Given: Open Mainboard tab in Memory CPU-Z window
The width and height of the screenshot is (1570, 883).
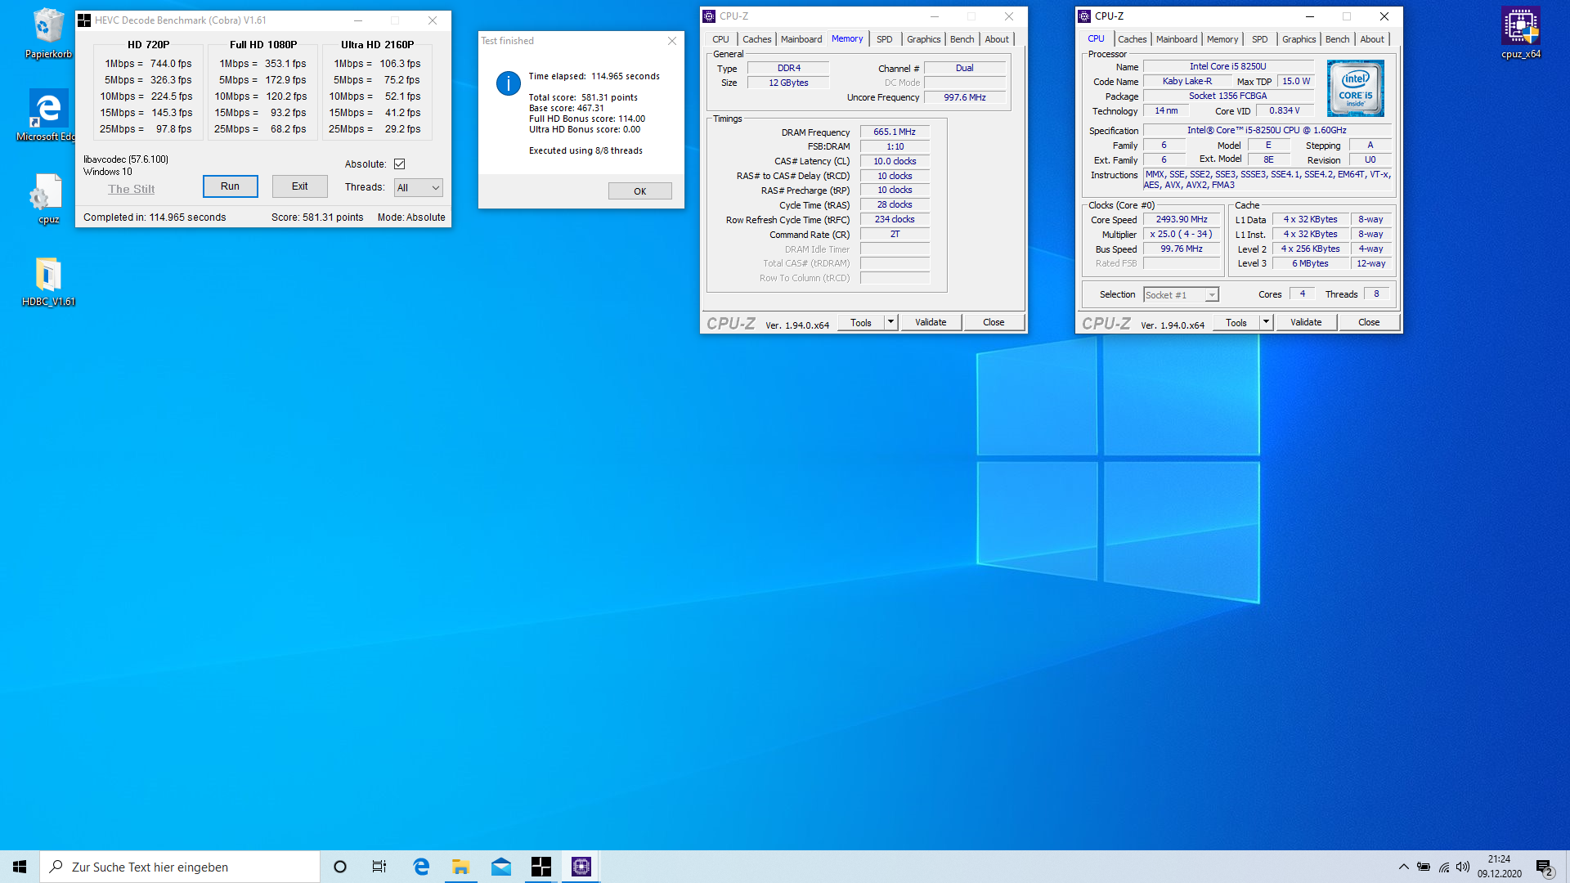Looking at the screenshot, I should coord(801,39).
